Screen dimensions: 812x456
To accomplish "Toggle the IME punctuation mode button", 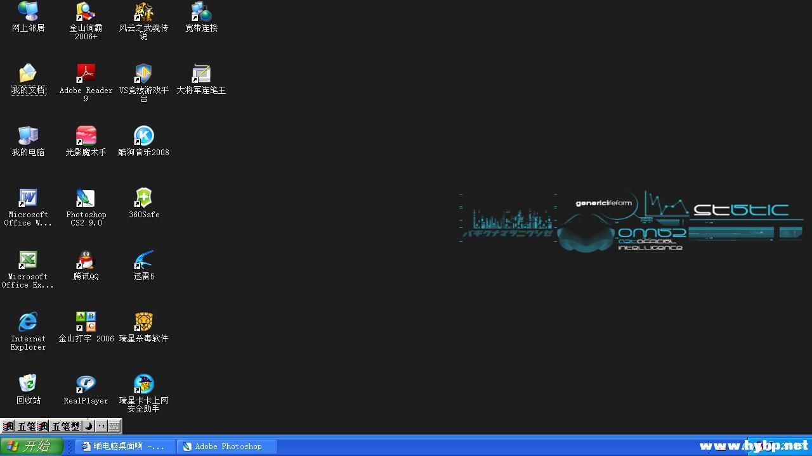I will click(x=101, y=426).
